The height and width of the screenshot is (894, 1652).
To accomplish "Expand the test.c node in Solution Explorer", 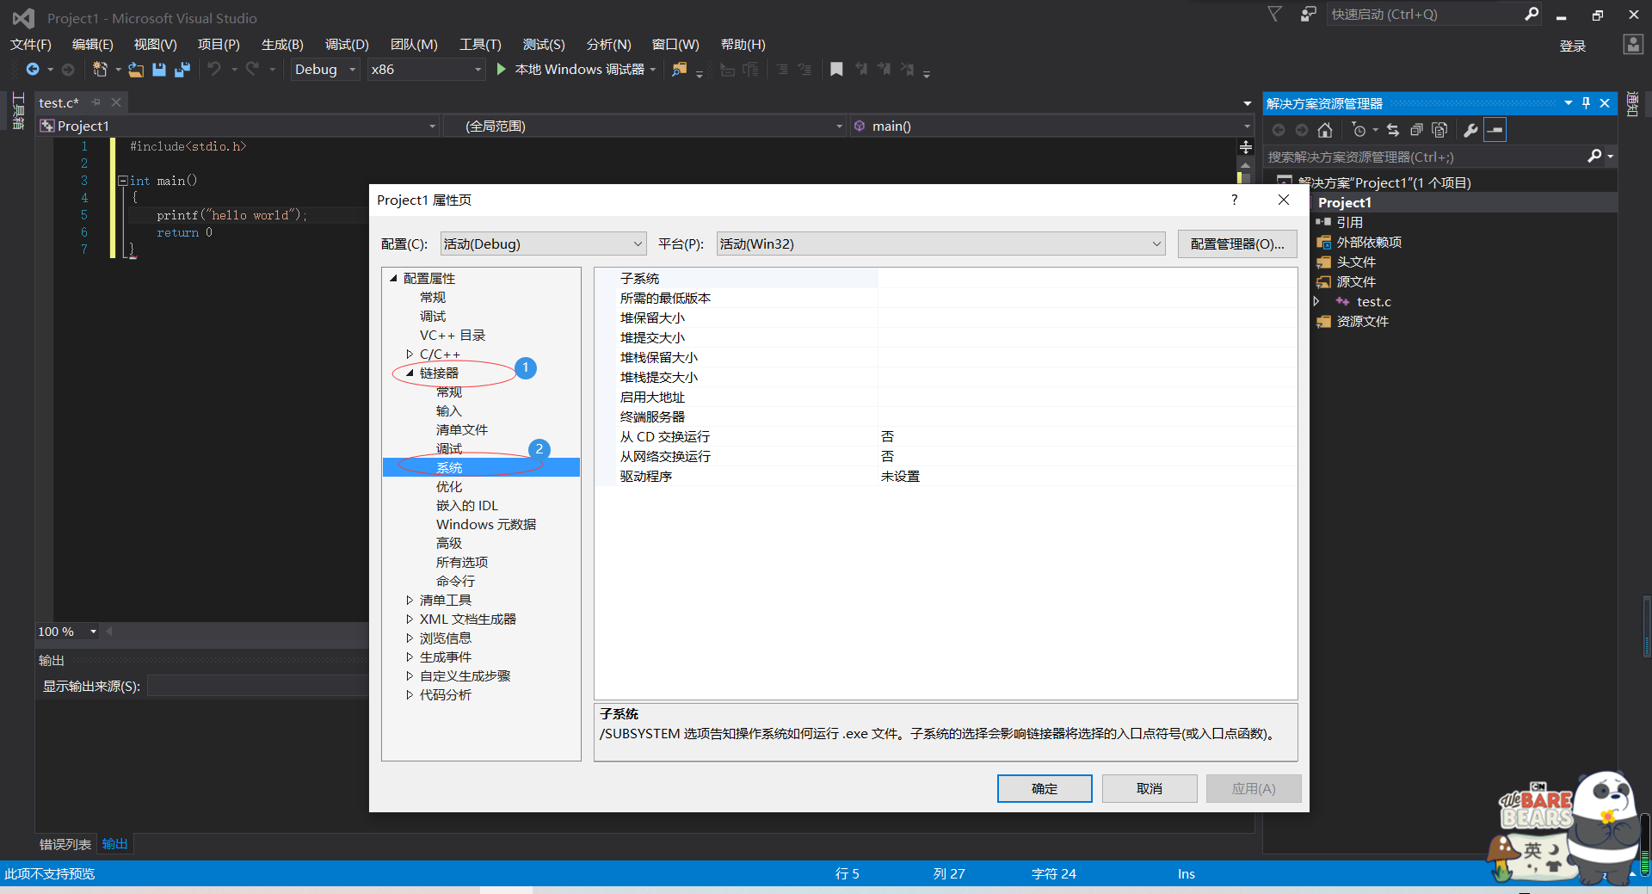I will point(1316,301).
